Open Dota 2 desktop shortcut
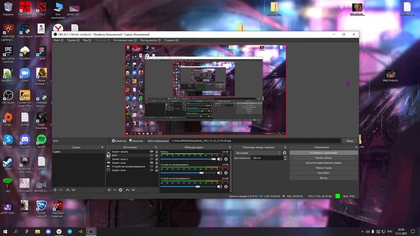This screenshot has height=236, width=420. [x=41, y=9]
